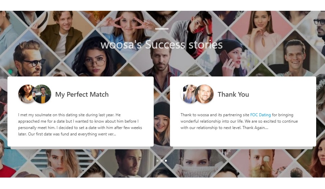Go to the first carousel slide dot
325x189 pixels.
coord(157,161)
